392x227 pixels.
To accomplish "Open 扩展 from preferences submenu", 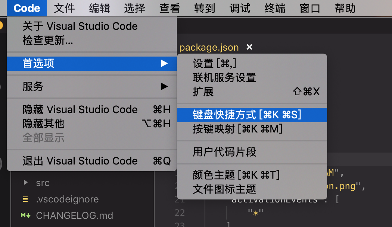I will tap(252, 92).
